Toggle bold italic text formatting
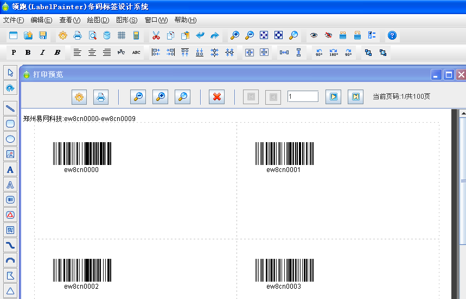Screen dimensions: 466x299 [x=58, y=53]
